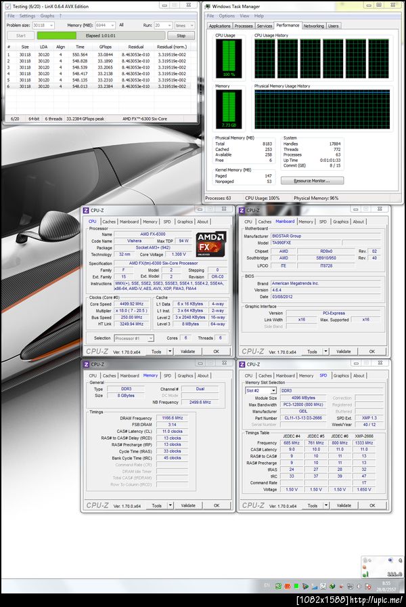
Task: Click Validate in the CPU-Z CPU window
Action: tap(188, 352)
